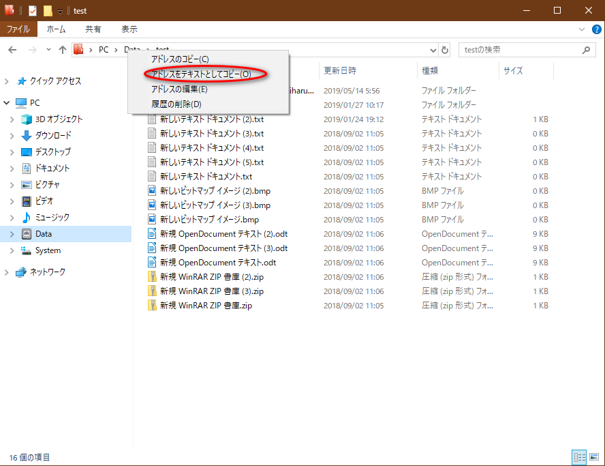605x466 pixels.
Task: Choose 履歴の削除 from context menu
Action: [x=176, y=104]
